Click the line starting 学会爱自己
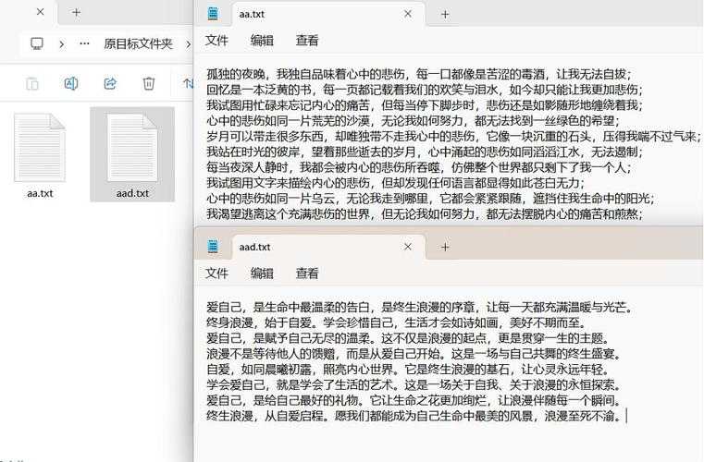The image size is (704, 462). tap(414, 385)
